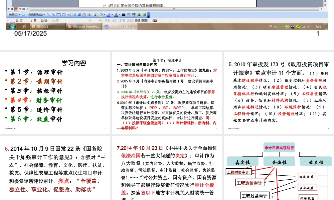Apply 3-D style icon
The width and height of the screenshot is (334, 200).
pyautogui.click(x=144, y=15)
